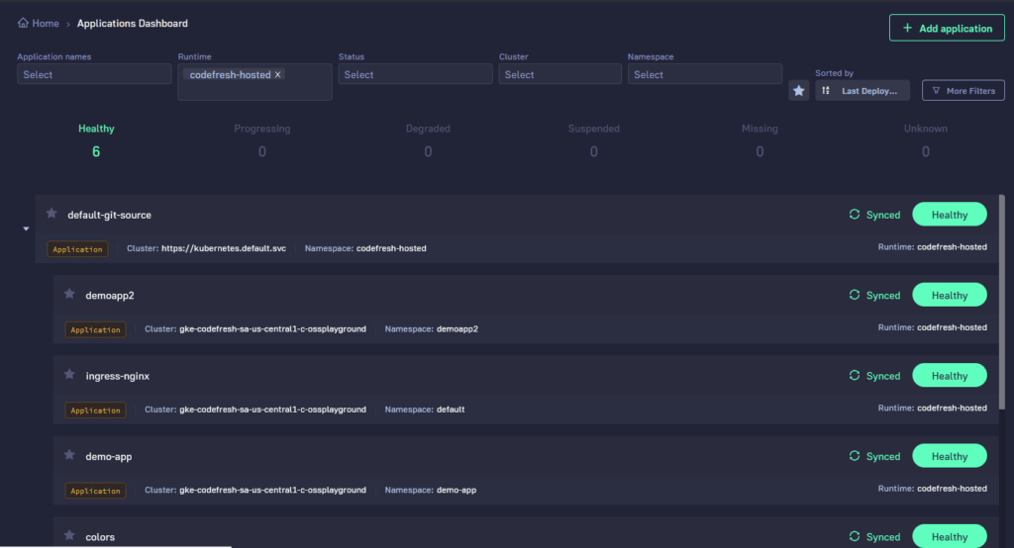The height and width of the screenshot is (548, 1014).
Task: Open the Namespace filter dropdown
Action: click(705, 74)
